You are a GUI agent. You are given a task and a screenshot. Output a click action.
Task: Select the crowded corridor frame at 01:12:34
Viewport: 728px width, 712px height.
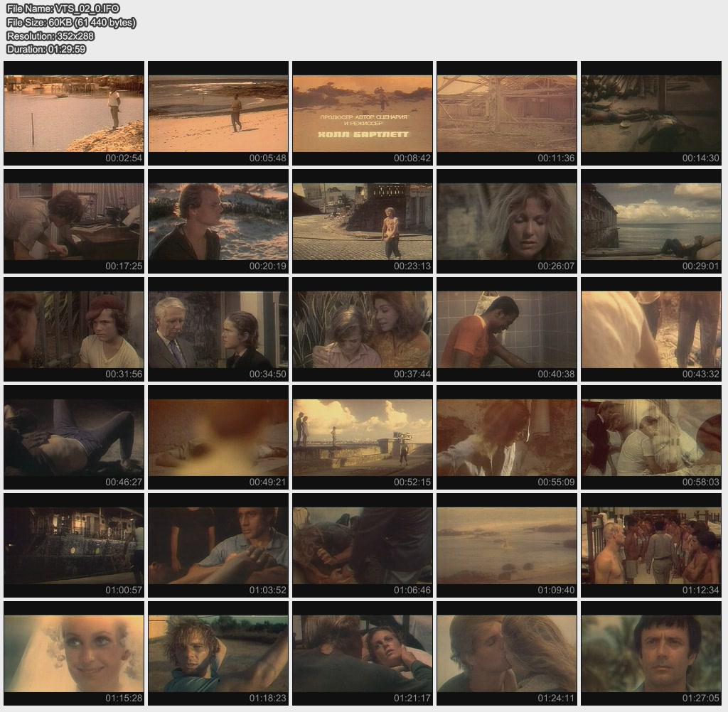(x=651, y=546)
